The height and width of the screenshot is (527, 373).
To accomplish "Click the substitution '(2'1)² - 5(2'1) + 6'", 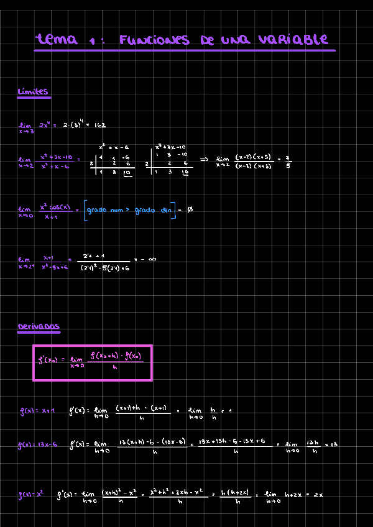I will tap(105, 268).
